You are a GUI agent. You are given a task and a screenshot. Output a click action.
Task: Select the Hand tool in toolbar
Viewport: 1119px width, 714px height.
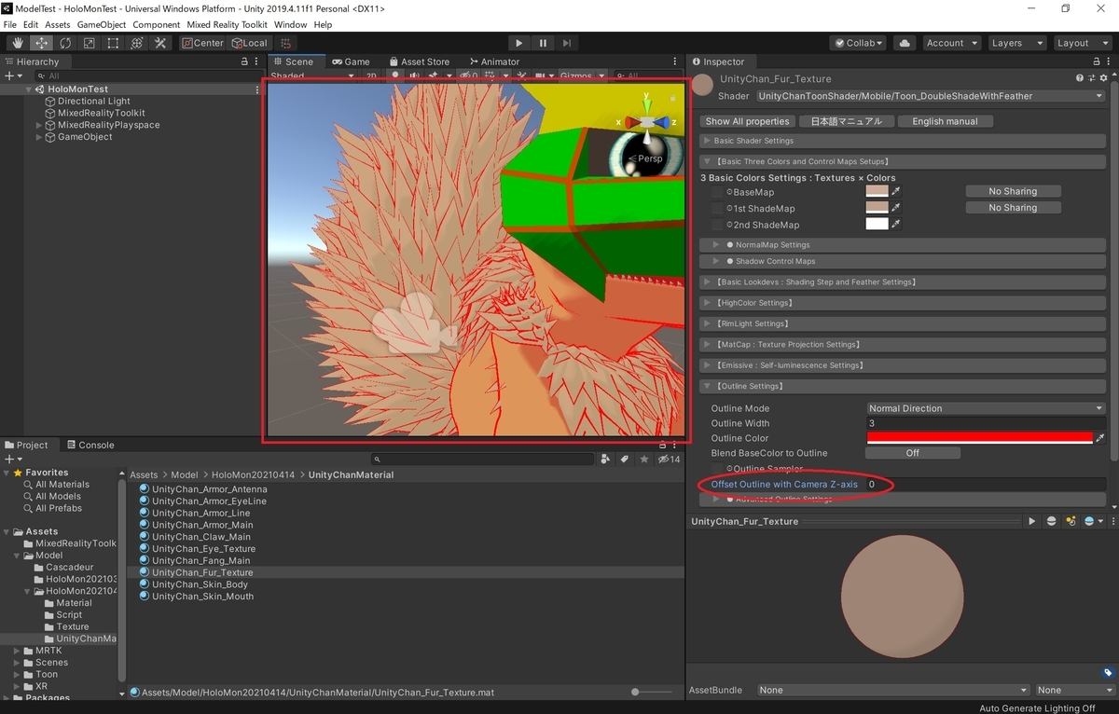(x=18, y=43)
